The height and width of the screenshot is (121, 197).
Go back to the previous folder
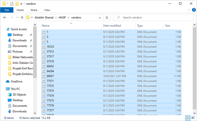click(x=5, y=18)
